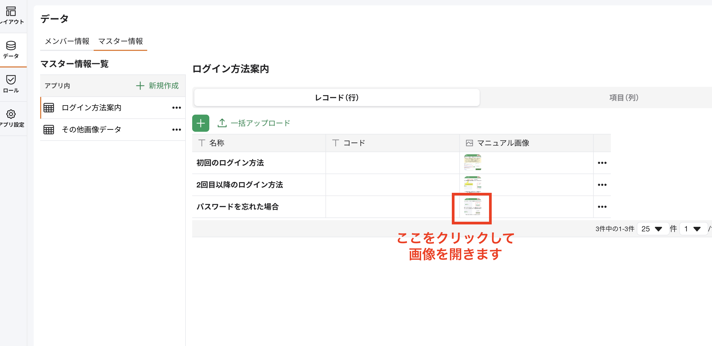Open the row menu for パスワードを忘れた場合

(x=602, y=206)
